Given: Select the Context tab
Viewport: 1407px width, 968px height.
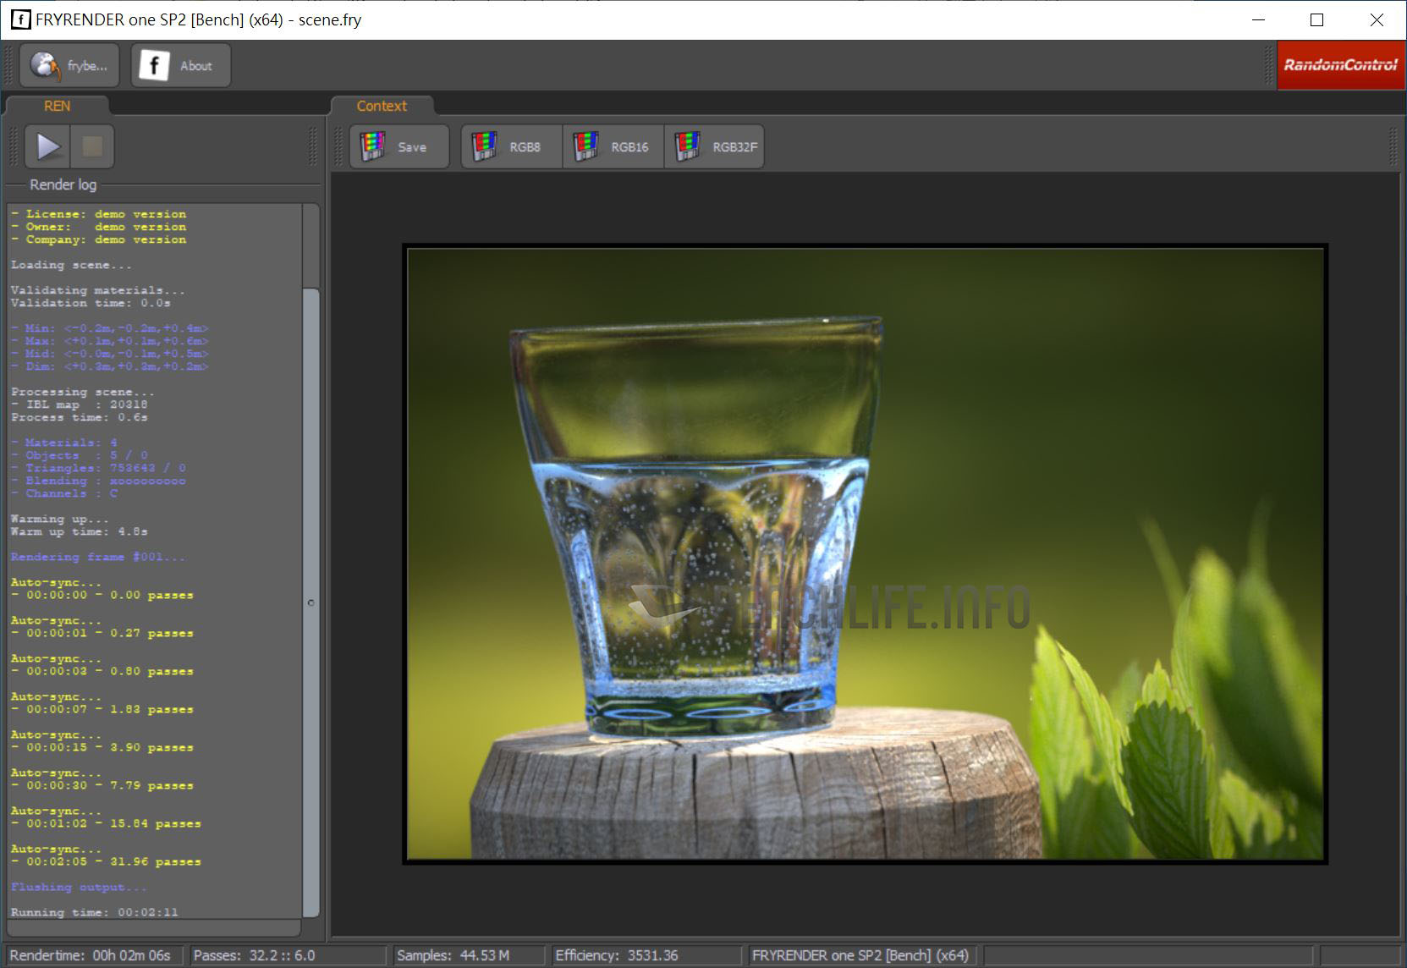Looking at the screenshot, I should pyautogui.click(x=382, y=106).
